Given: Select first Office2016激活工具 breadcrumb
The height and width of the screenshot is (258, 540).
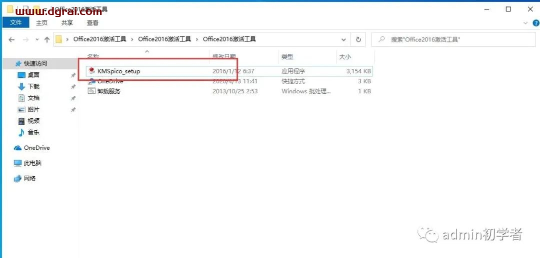Looking at the screenshot, I should (x=100, y=39).
